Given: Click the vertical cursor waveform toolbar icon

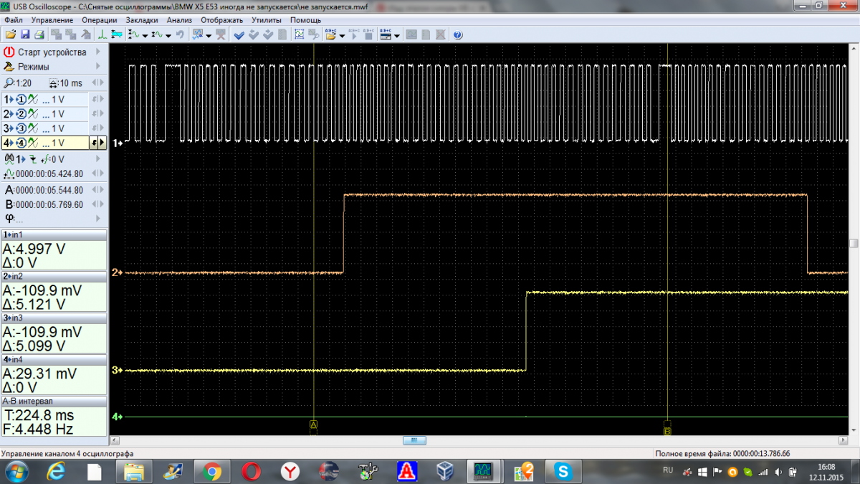Looking at the screenshot, I should 134,34.
